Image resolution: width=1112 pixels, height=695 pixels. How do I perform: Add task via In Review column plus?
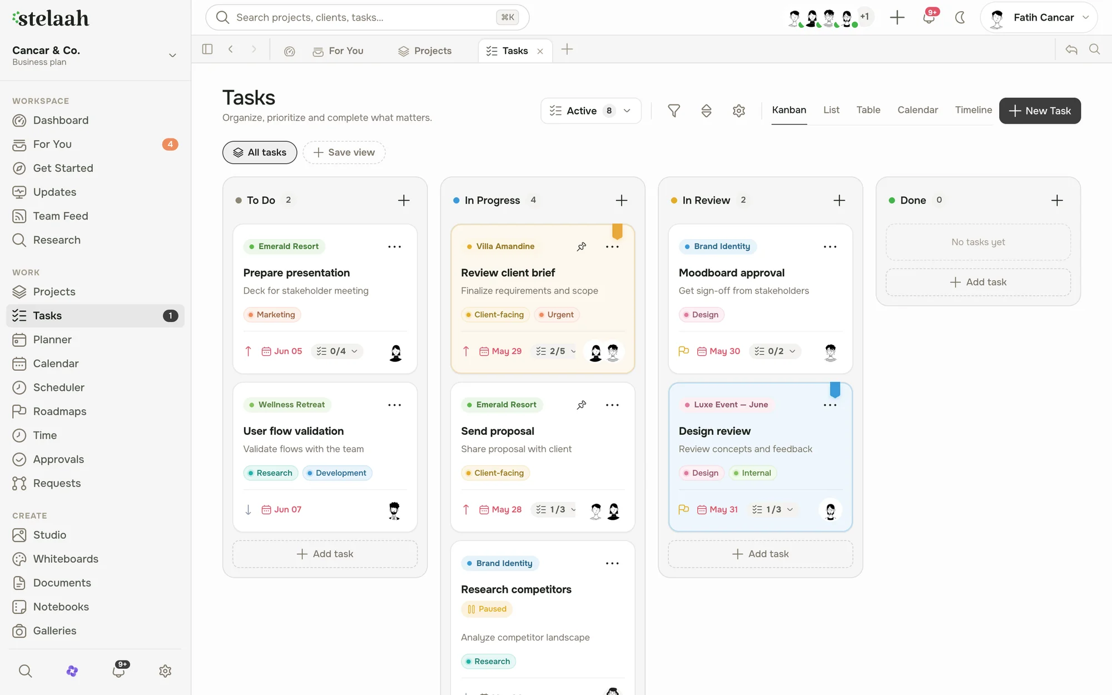point(840,200)
